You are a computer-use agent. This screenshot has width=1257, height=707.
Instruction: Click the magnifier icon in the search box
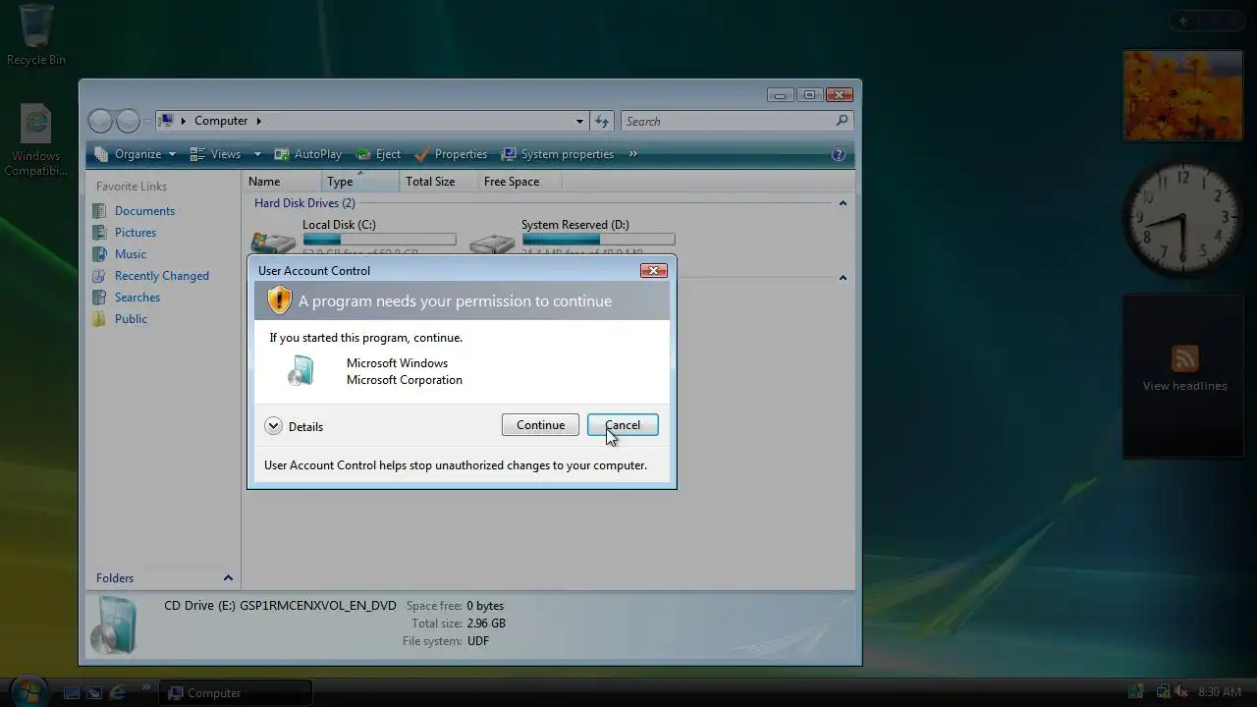[842, 121]
